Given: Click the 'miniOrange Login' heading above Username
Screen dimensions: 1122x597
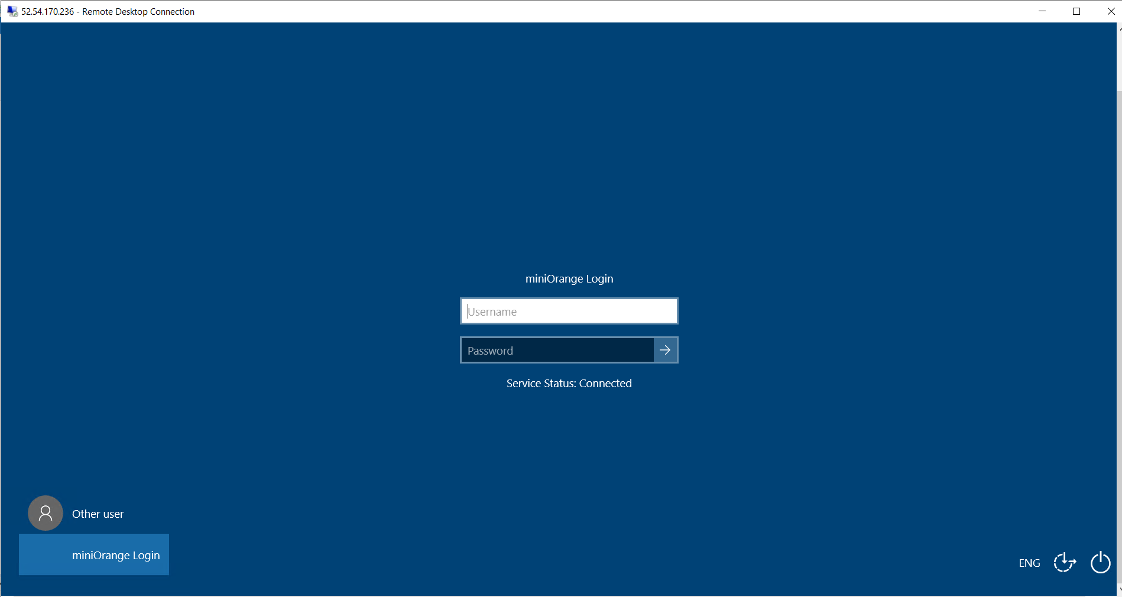Looking at the screenshot, I should [x=569, y=278].
